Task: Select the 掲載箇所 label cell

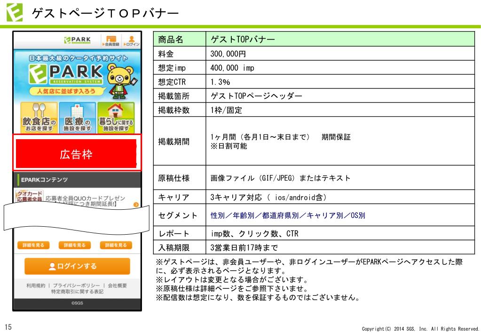Action: [180, 96]
